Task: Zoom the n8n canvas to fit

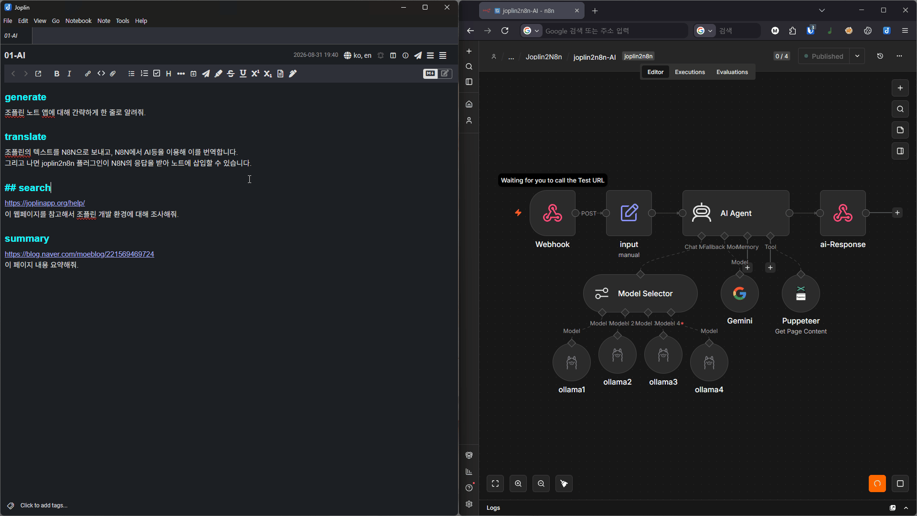Action: [495, 484]
